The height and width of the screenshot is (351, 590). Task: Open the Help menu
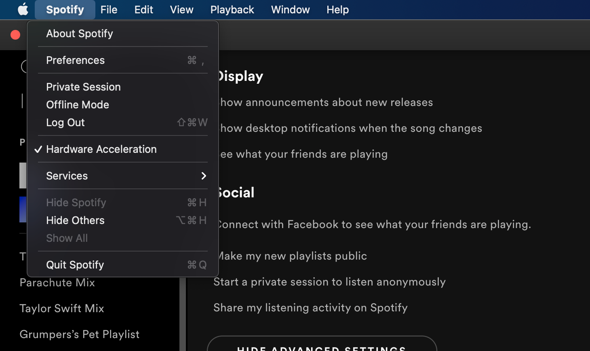pyautogui.click(x=337, y=9)
